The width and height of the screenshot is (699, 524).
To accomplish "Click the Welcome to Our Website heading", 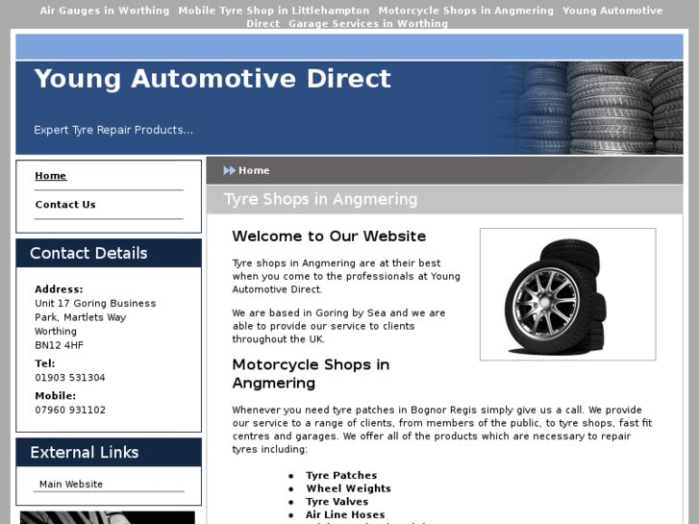I will [x=329, y=236].
